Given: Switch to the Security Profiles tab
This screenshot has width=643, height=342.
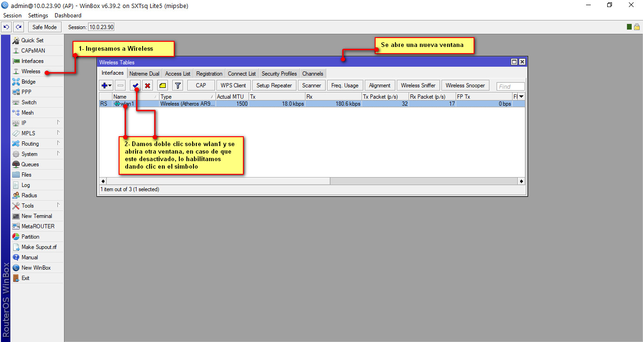Looking at the screenshot, I should 279,74.
